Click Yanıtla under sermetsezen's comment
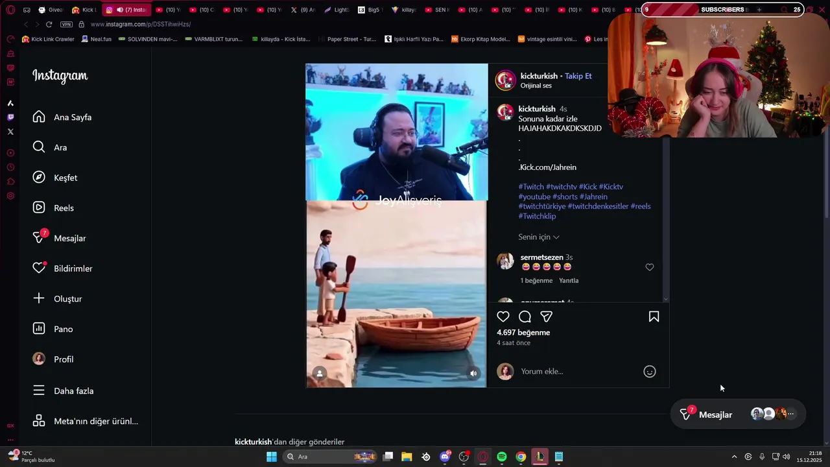The width and height of the screenshot is (830, 467). 569,281
